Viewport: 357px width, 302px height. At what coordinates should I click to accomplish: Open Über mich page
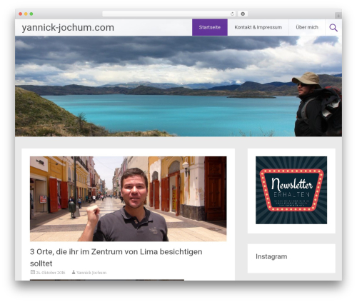point(307,27)
